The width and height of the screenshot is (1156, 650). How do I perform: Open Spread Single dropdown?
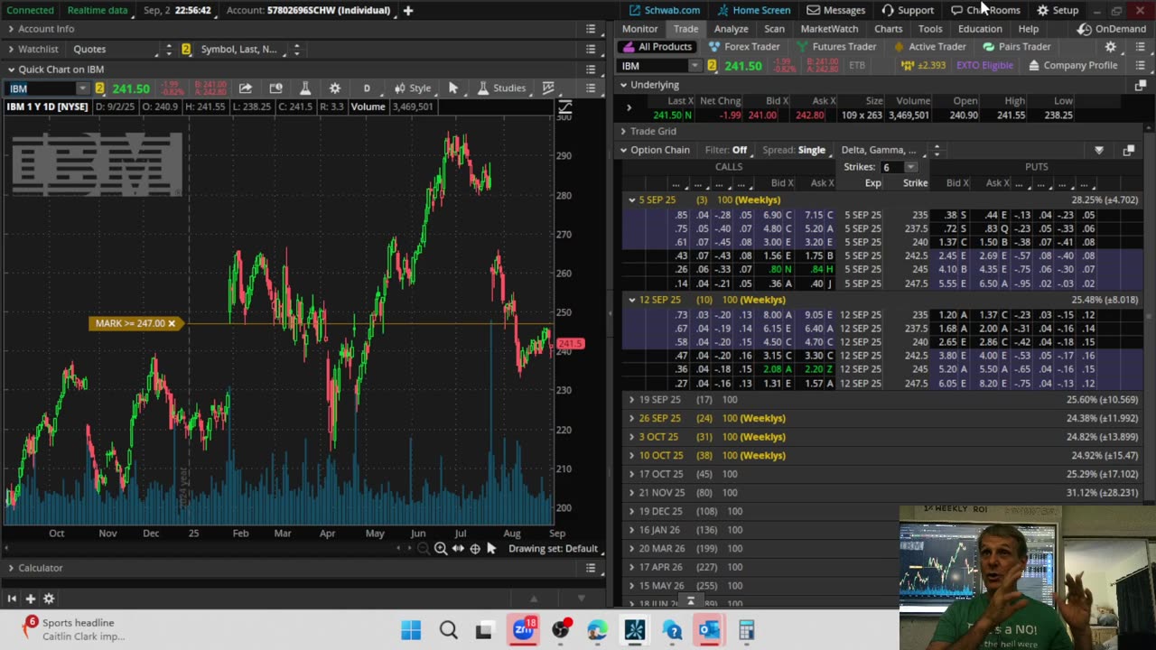tap(795, 150)
